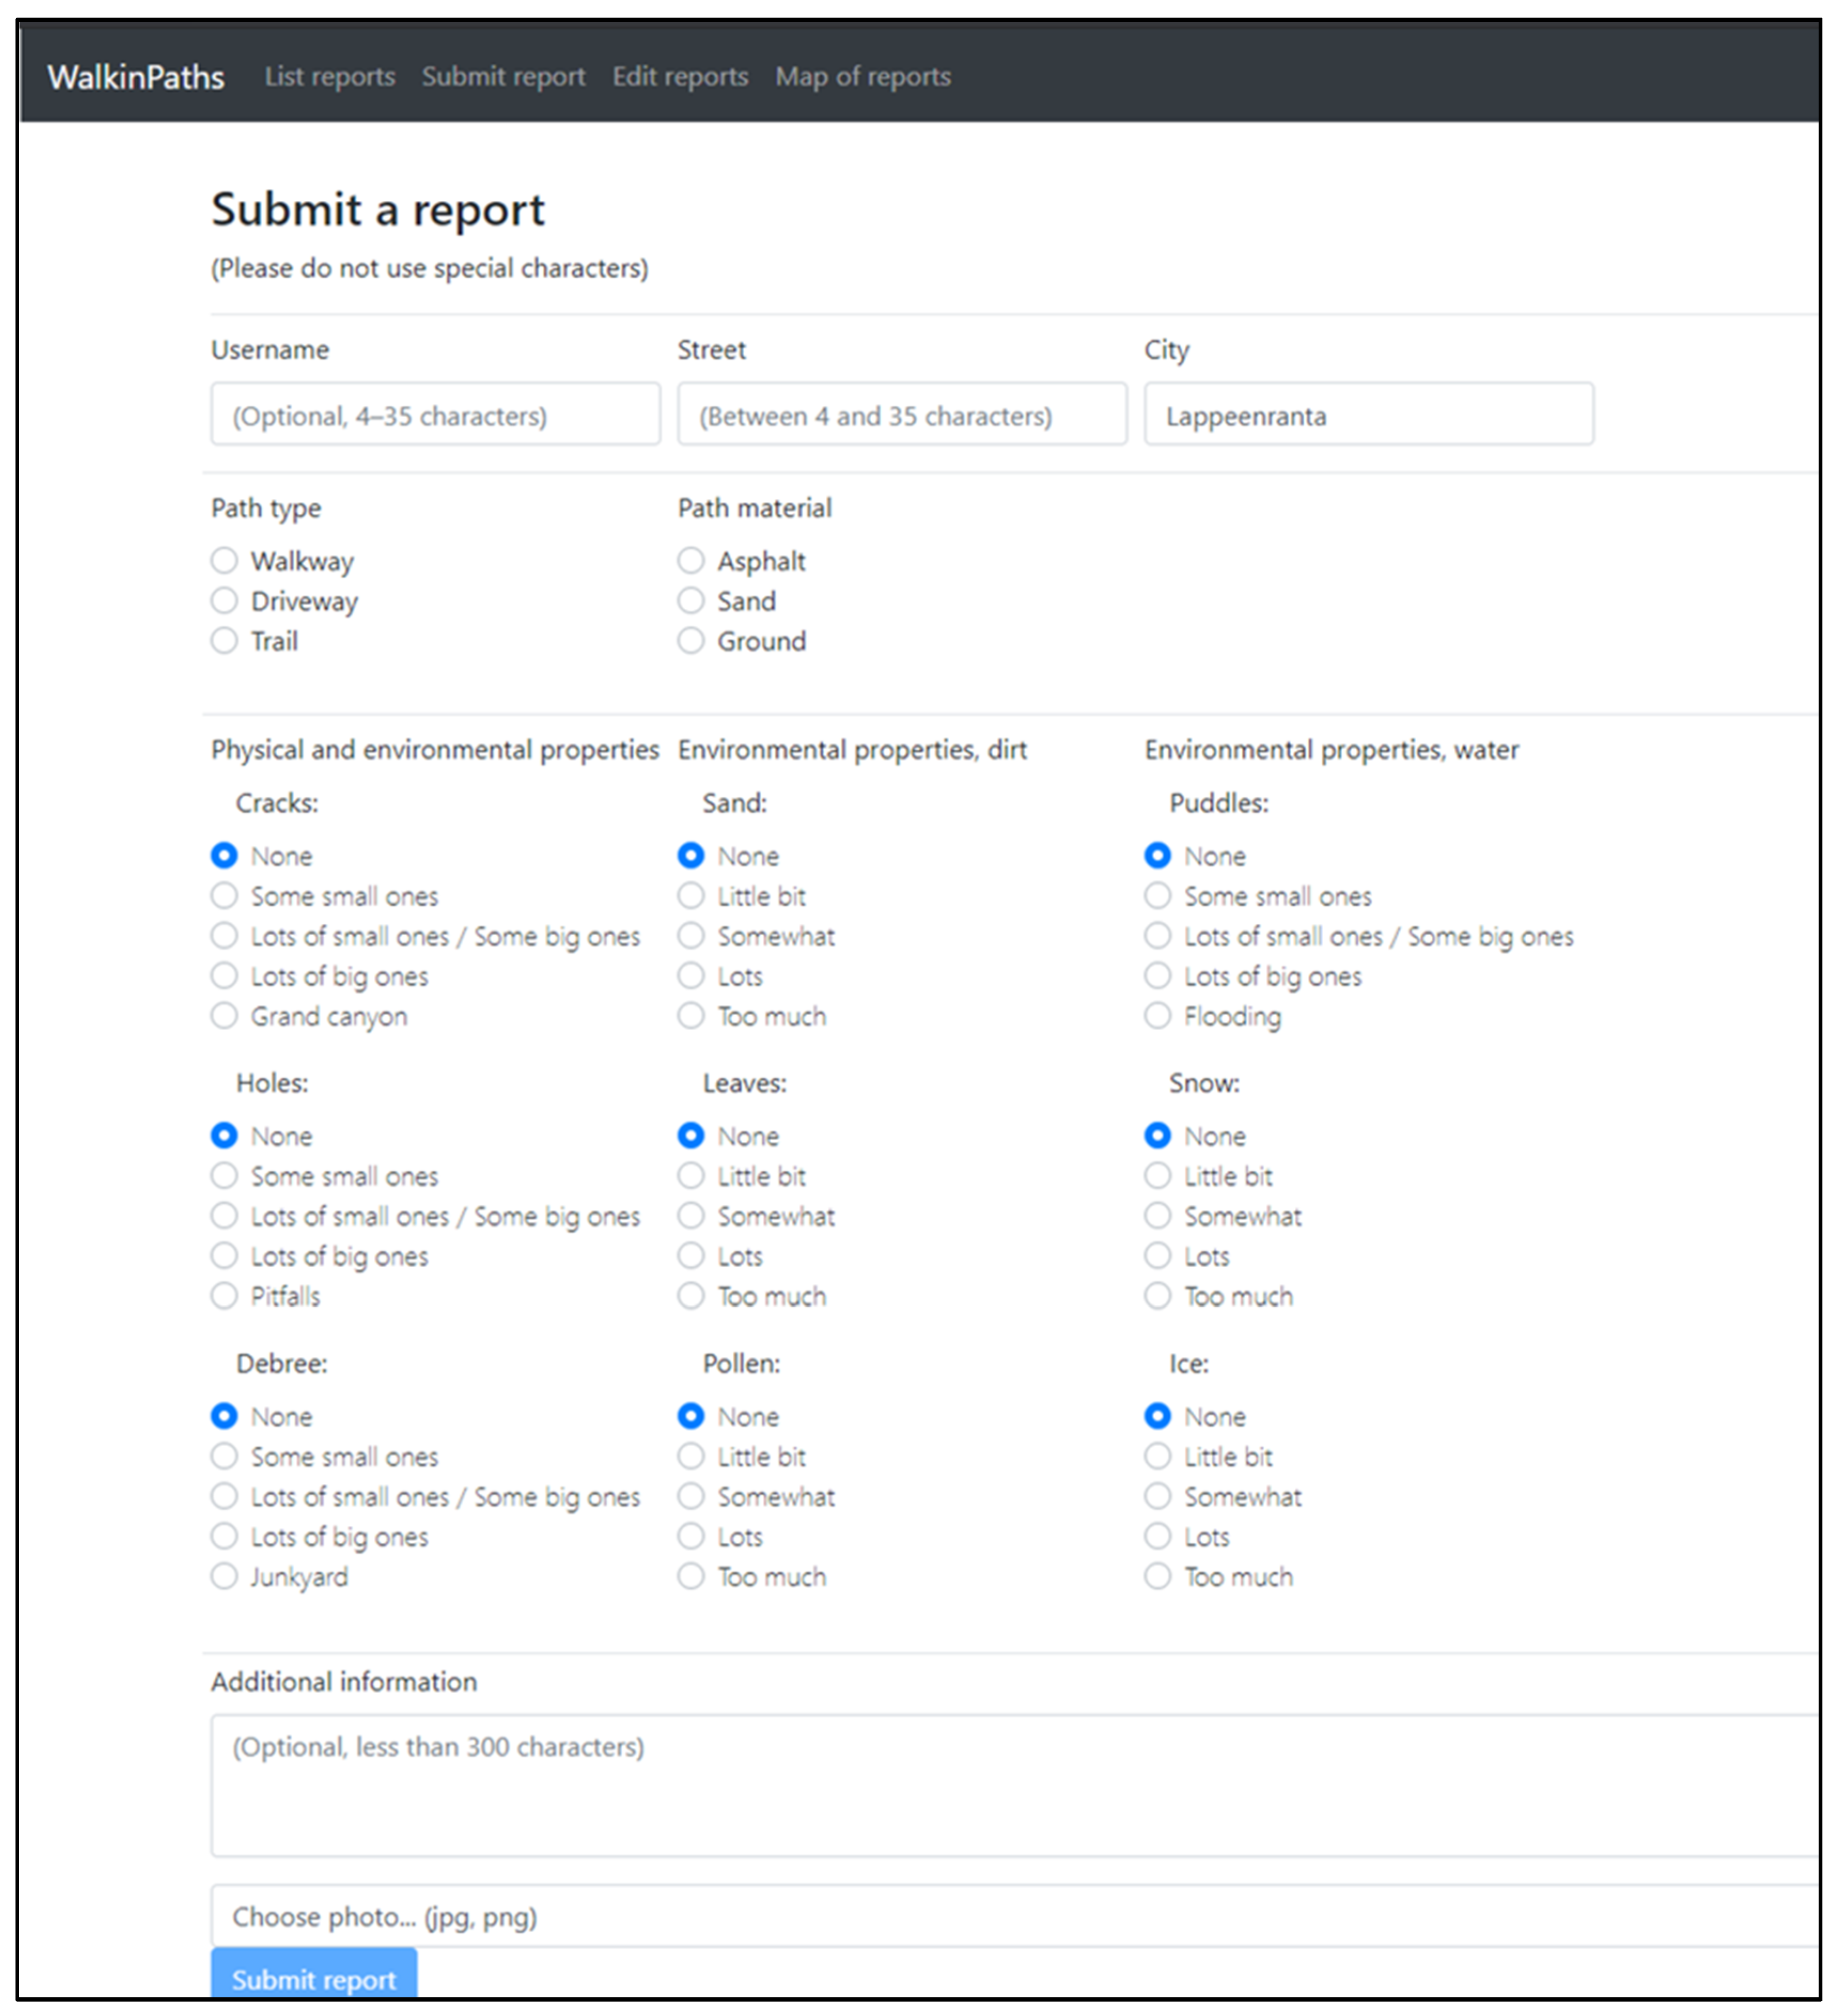This screenshot has width=1832, height=2016.
Task: Open the WalkinPaths home brand link
Action: tap(136, 77)
